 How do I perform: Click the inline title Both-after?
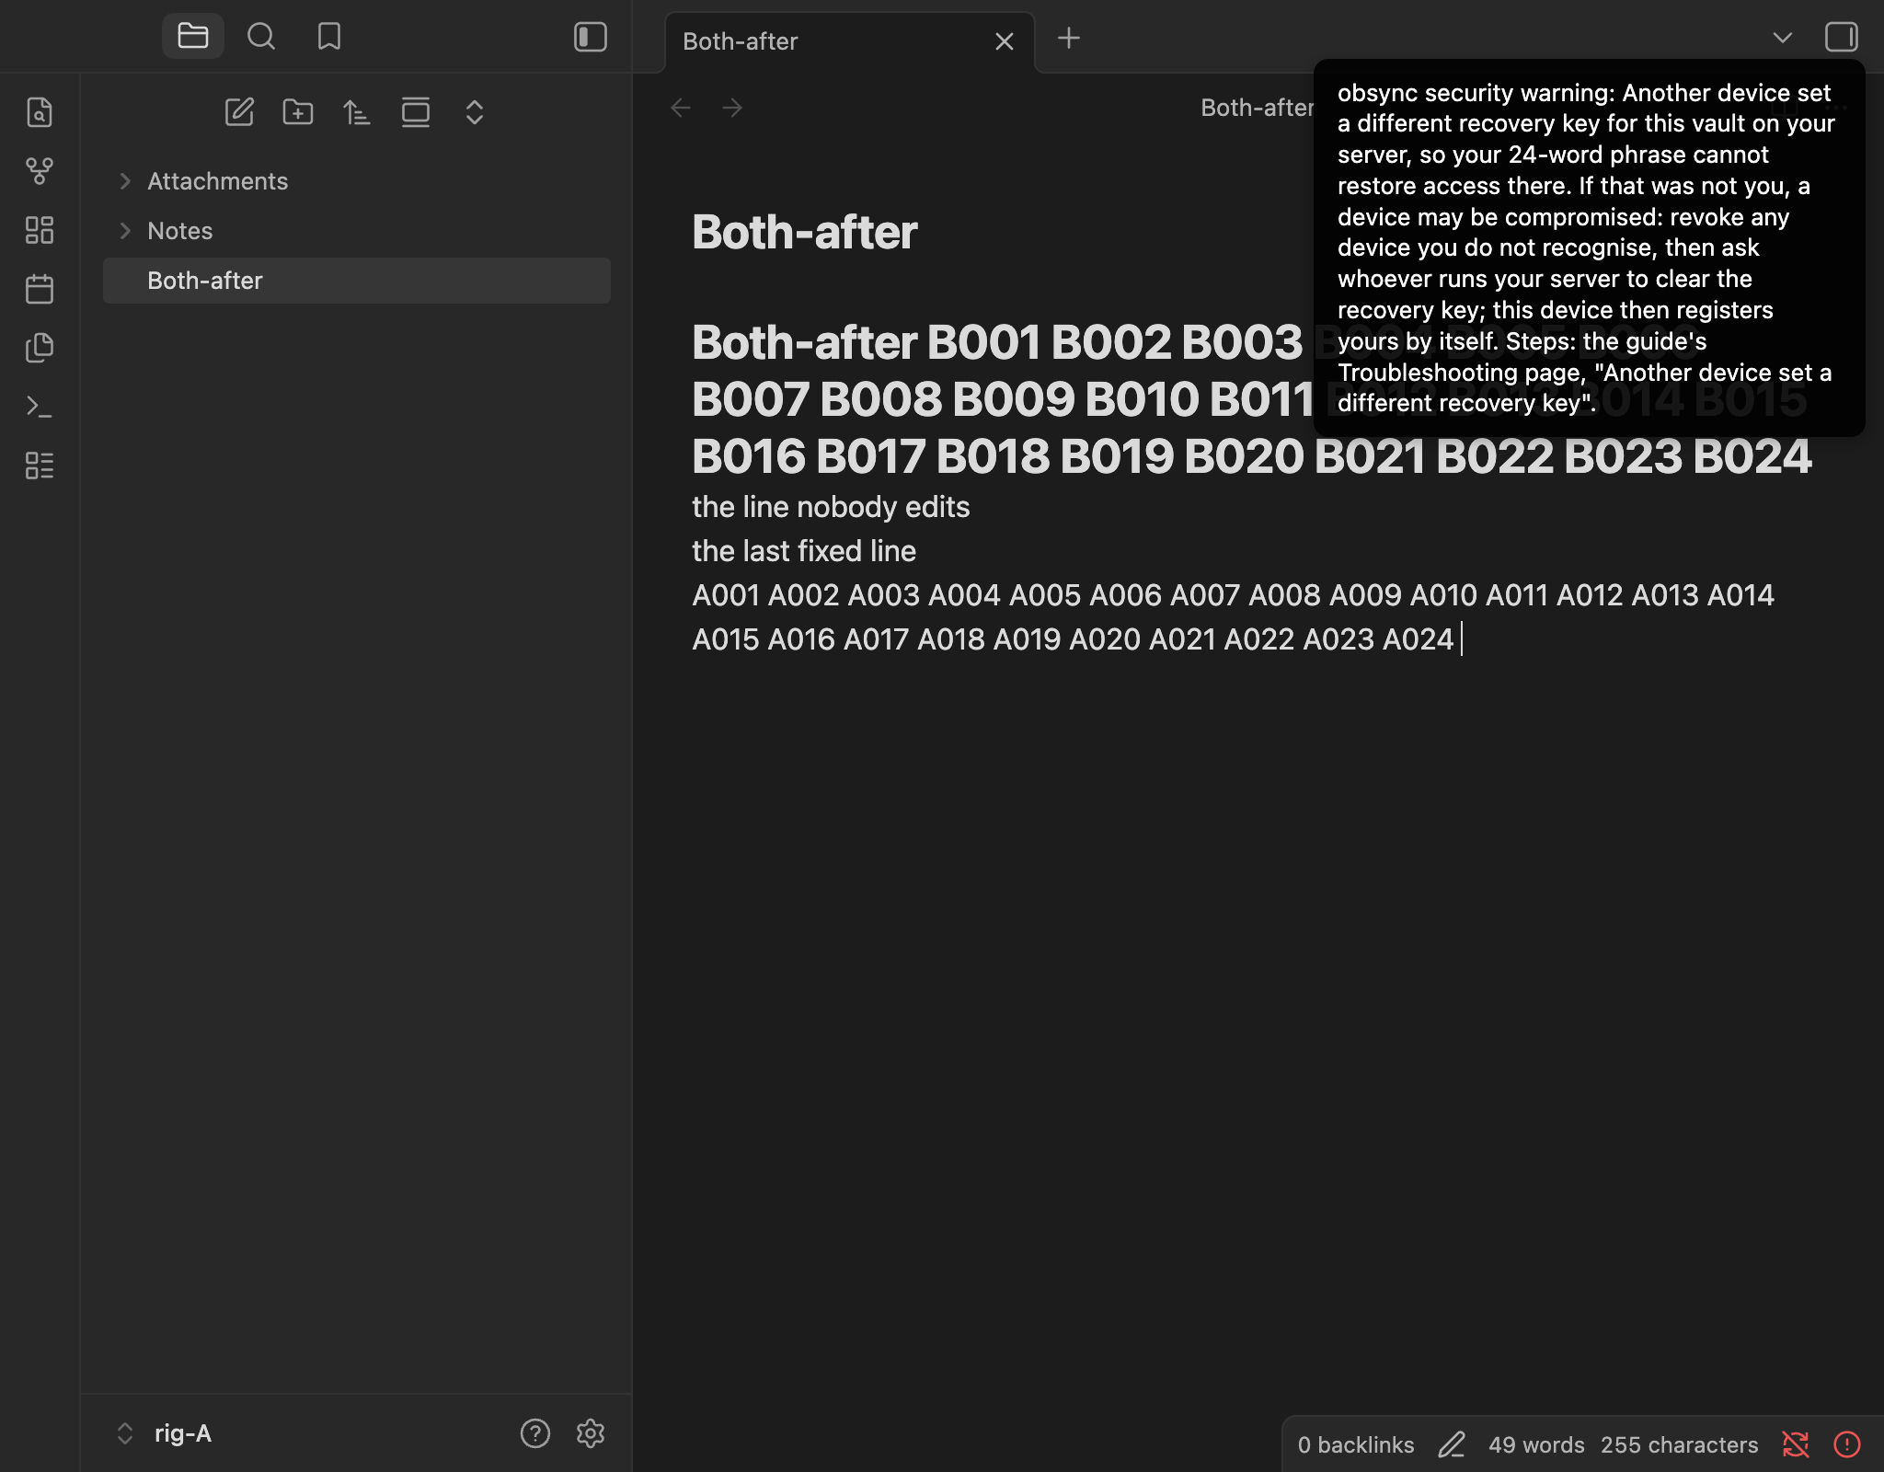point(804,232)
